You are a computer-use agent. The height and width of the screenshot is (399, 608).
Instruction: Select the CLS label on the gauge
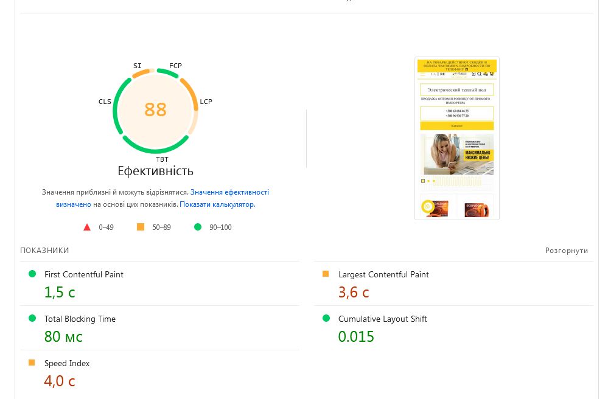105,102
